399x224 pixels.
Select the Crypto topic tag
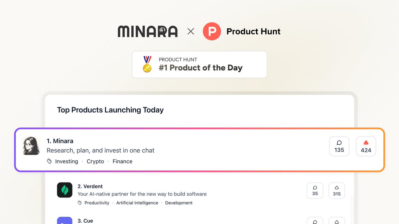coord(95,161)
